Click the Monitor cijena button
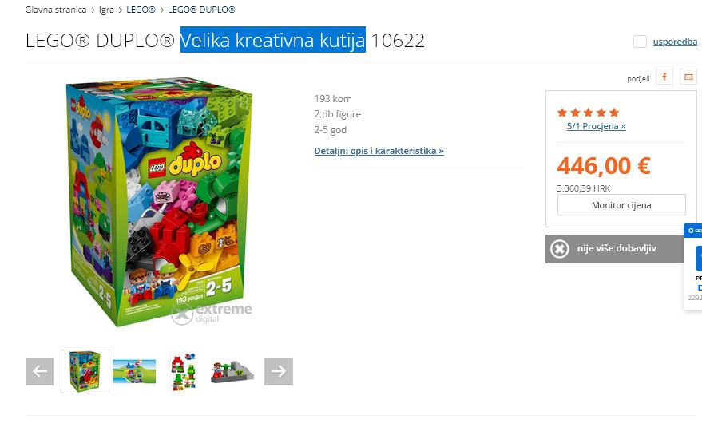Image resolution: width=702 pixels, height=427 pixels. (x=621, y=205)
